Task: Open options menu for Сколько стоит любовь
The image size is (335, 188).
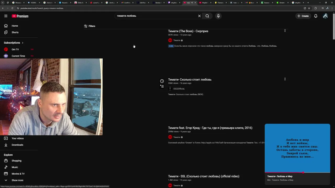Action: pos(285,79)
